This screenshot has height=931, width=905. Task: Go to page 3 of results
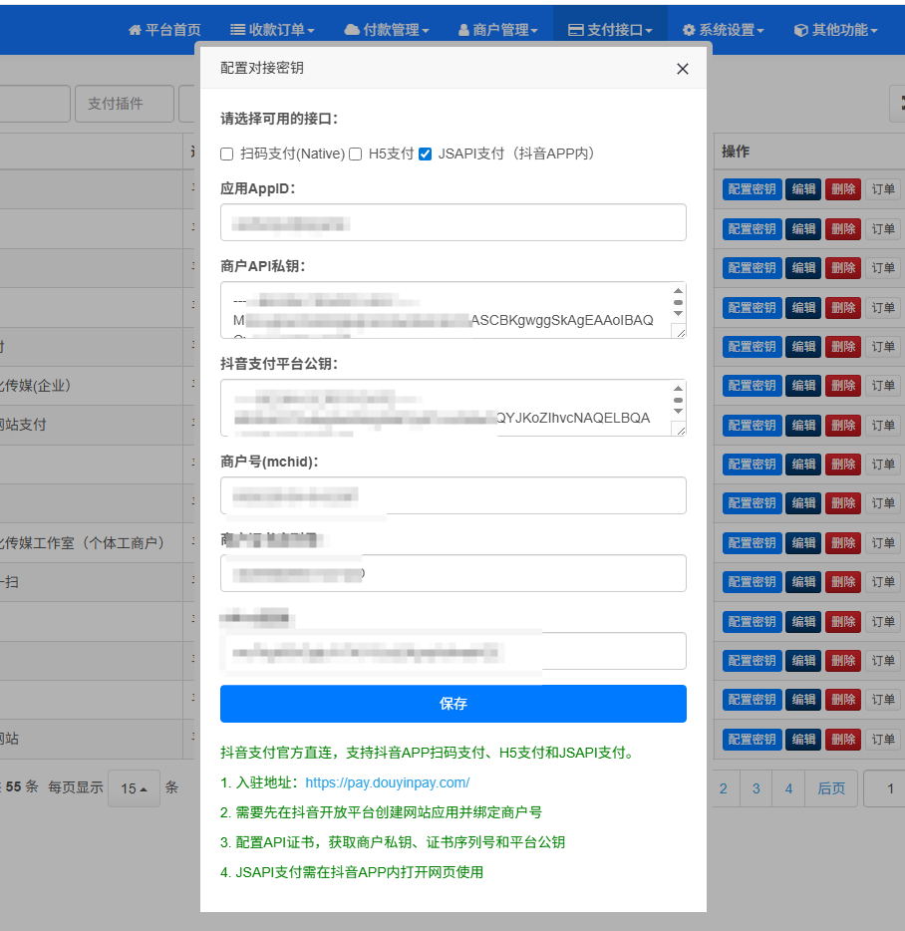point(755,788)
